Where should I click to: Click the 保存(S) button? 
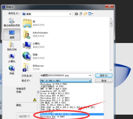[x=104, y=76]
